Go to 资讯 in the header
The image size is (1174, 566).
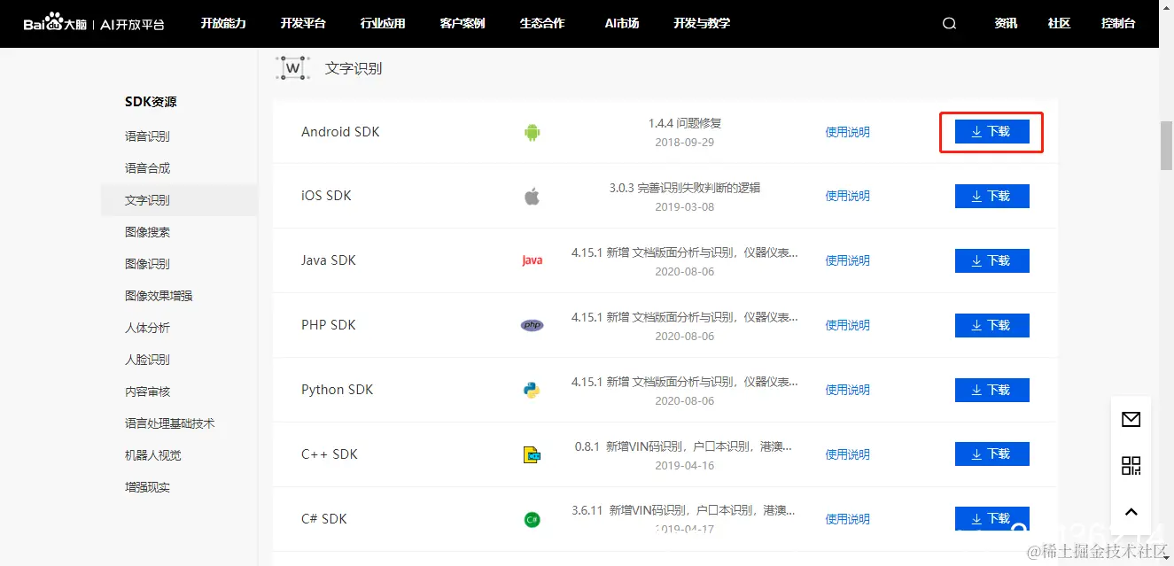coord(1006,23)
